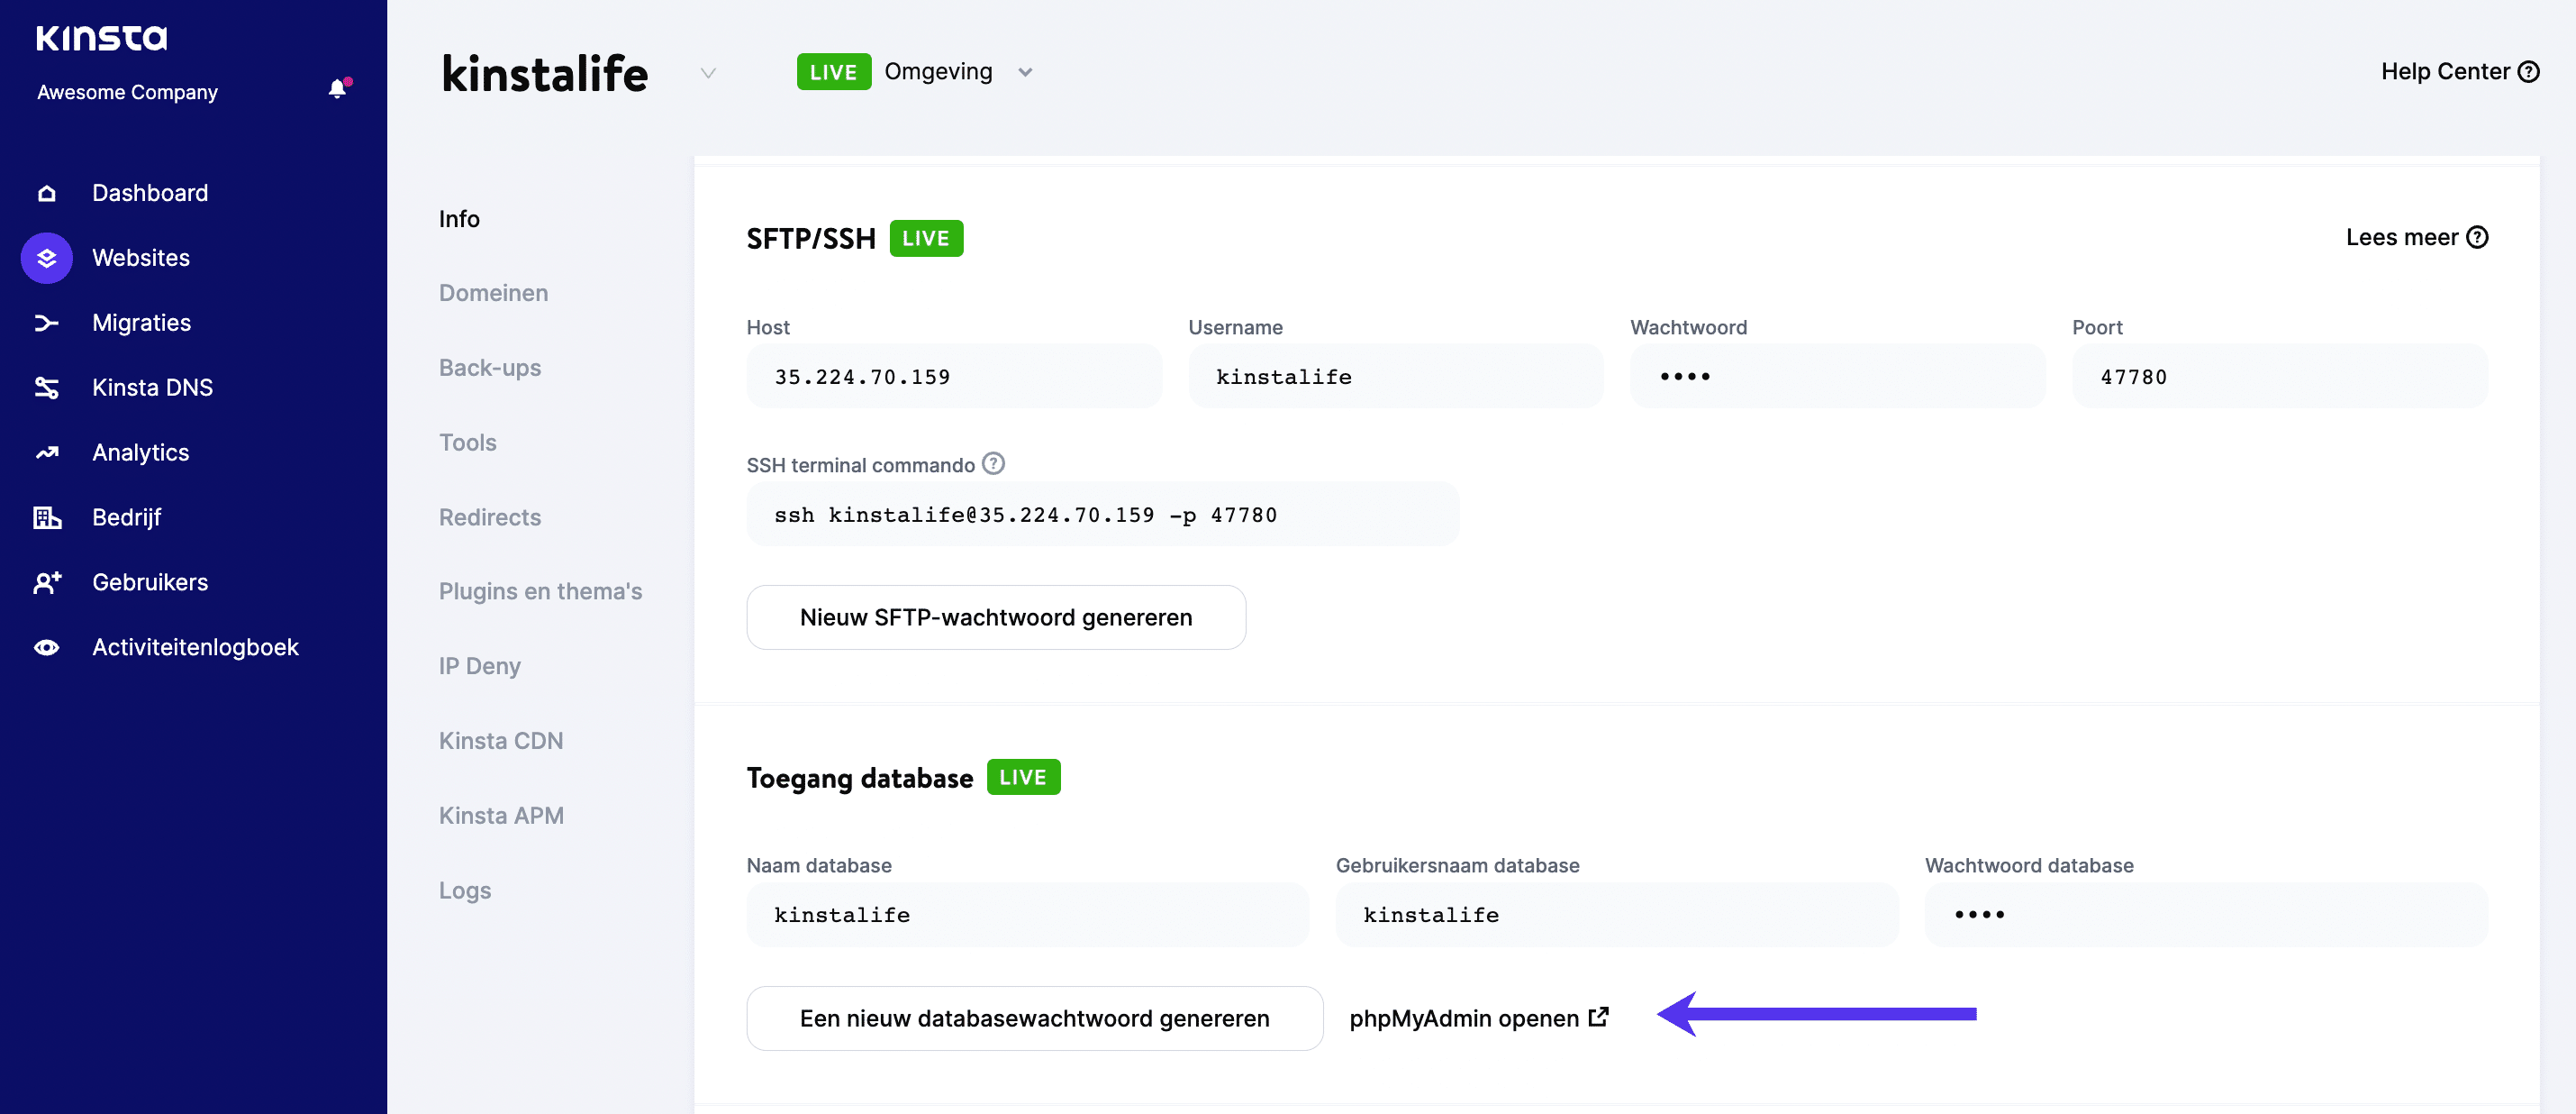Open Plugins en thema's tab
Screen dimensions: 2576x1114
tap(540, 591)
